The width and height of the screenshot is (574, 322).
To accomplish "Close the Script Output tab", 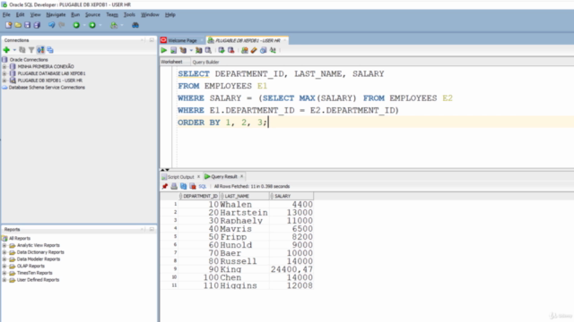I will [x=199, y=177].
